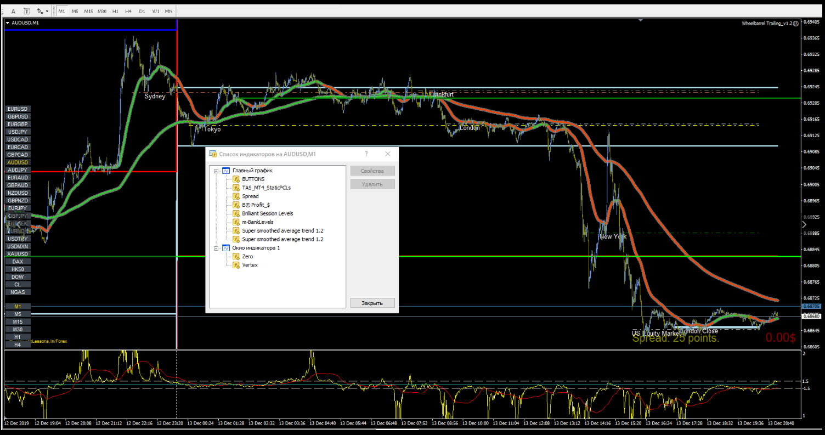Click the Vertex indicator icon

click(236, 265)
